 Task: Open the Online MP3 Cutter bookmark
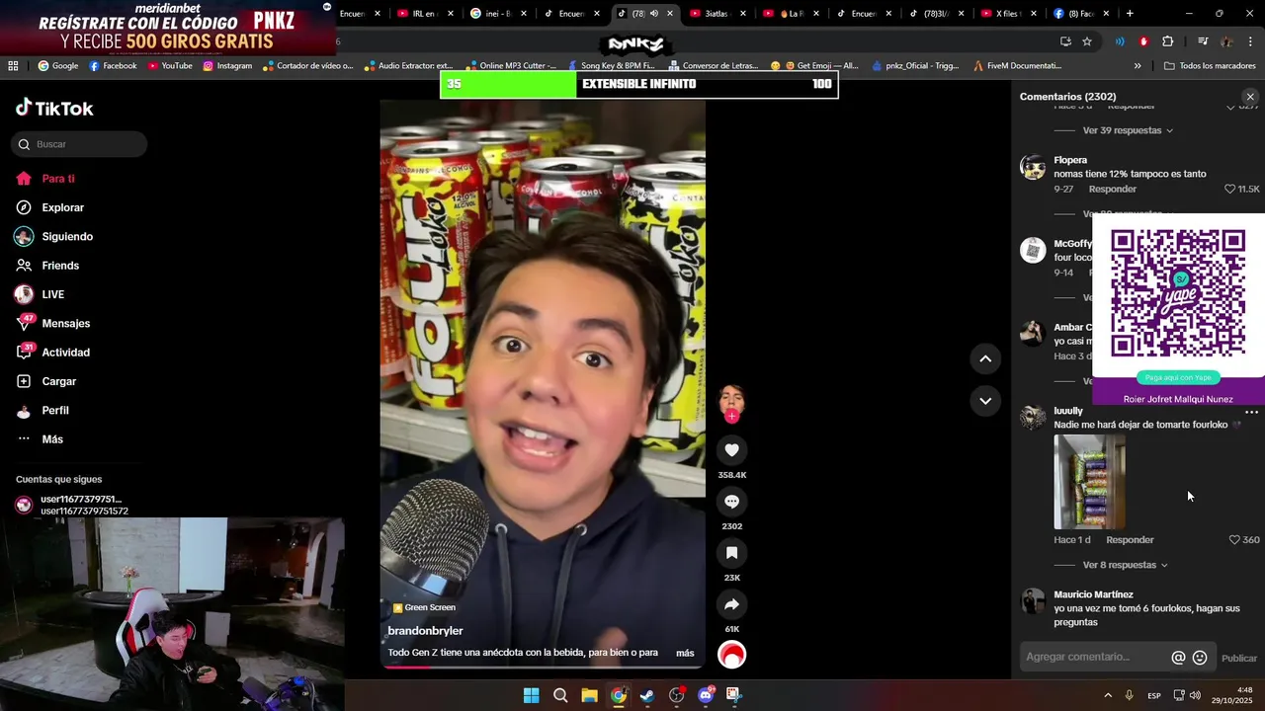pos(511,66)
